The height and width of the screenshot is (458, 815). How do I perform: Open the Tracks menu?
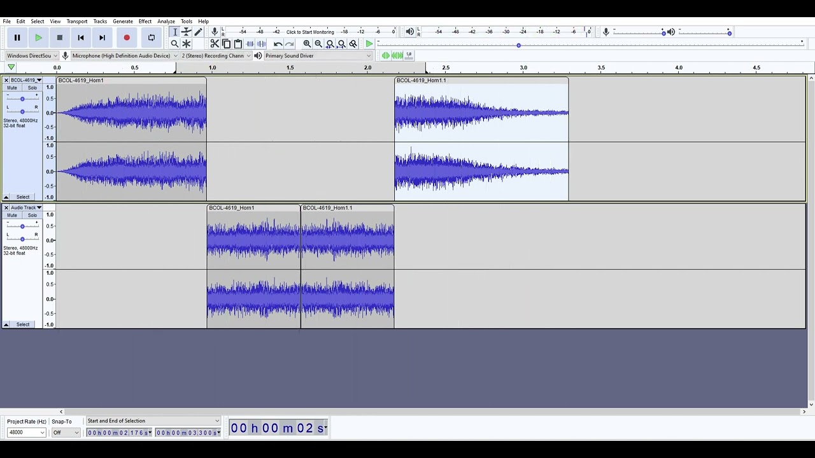pos(100,21)
